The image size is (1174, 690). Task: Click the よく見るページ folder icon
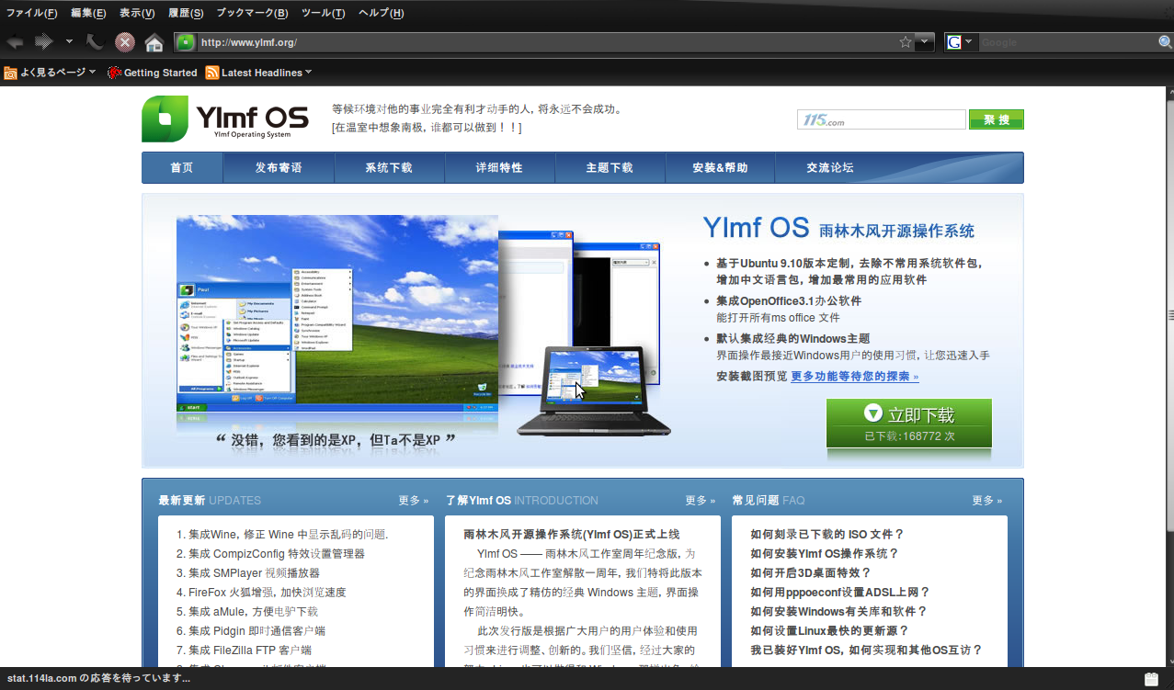tap(10, 72)
